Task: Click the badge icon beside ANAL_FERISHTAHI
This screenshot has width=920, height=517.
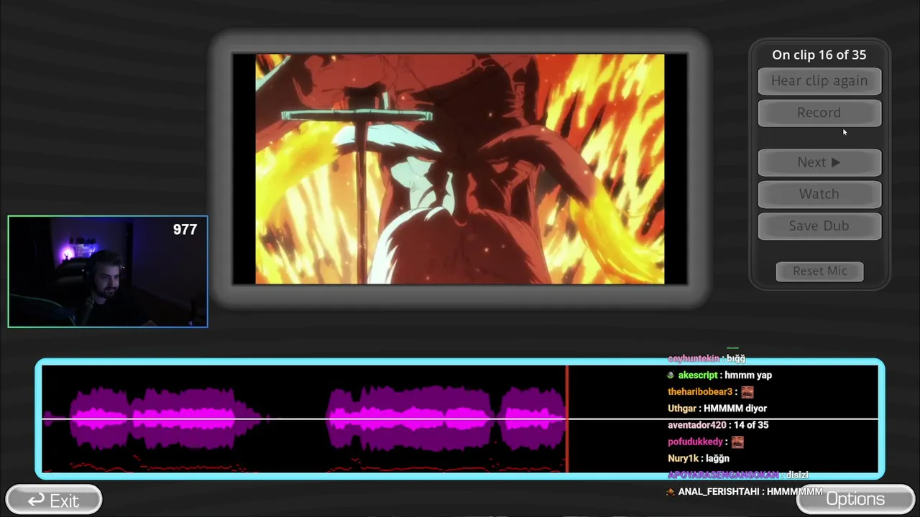Action: point(671,492)
